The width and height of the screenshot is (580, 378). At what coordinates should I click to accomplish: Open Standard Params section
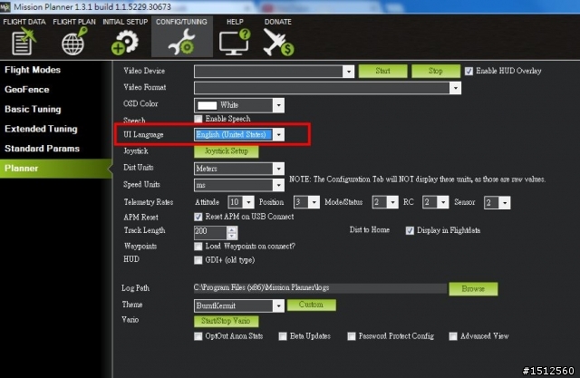(x=42, y=149)
